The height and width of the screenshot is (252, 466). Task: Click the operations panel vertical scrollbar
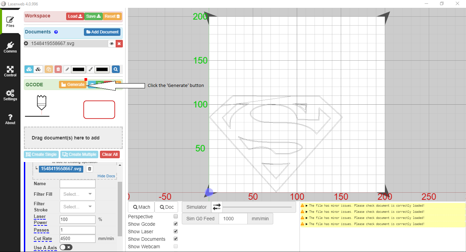(120, 209)
